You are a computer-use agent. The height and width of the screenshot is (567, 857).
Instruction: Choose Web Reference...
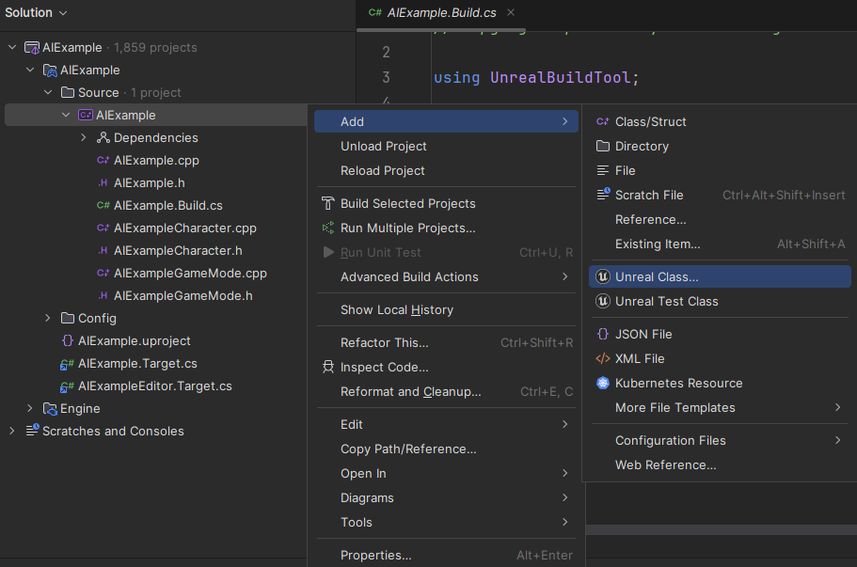(720, 465)
